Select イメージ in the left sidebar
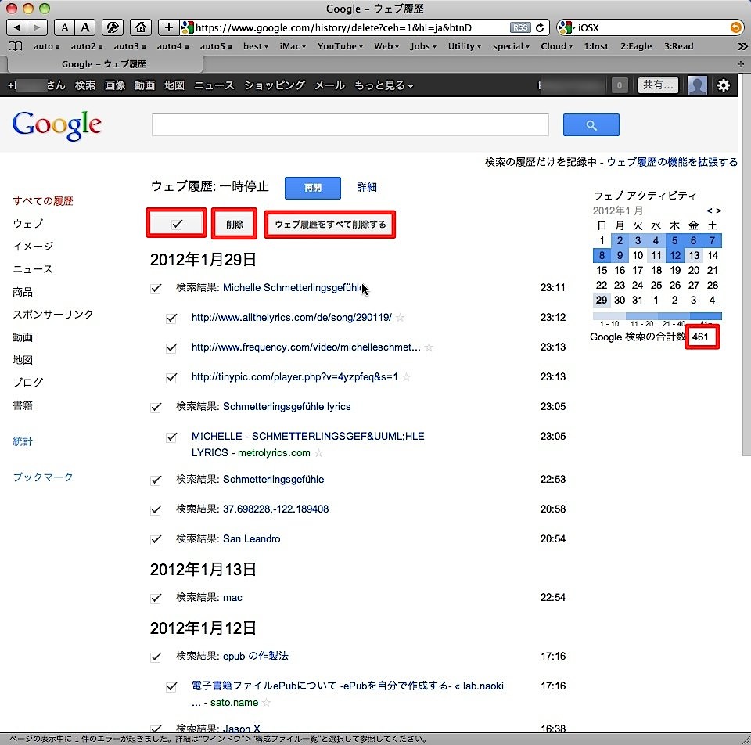Screen dimensions: 751x745 coord(33,246)
